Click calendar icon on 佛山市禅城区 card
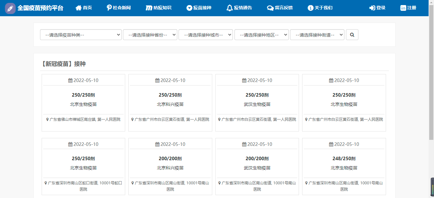 [x=70, y=80]
